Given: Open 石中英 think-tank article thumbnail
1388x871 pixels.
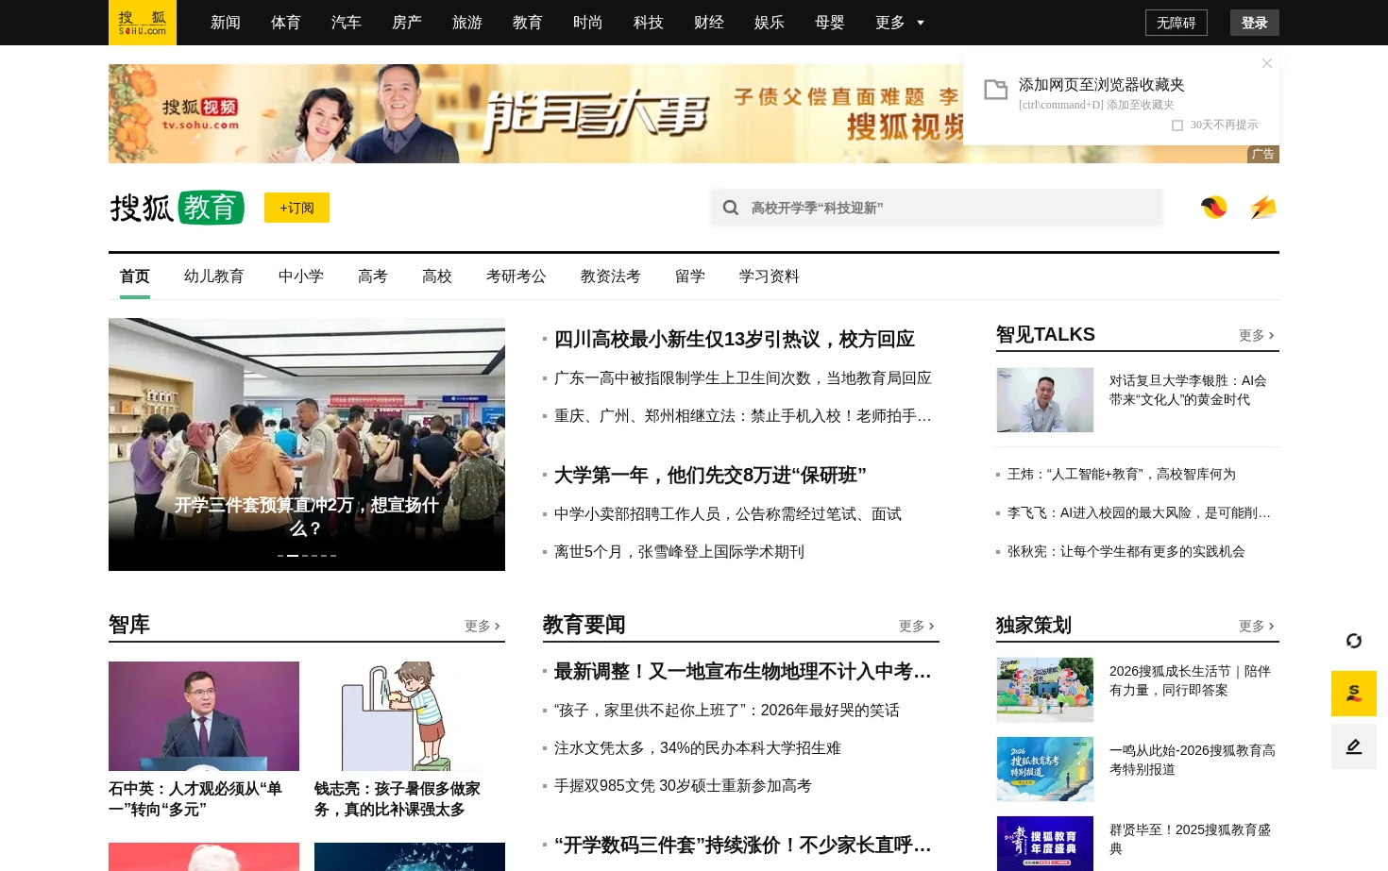Looking at the screenshot, I should (x=204, y=716).
